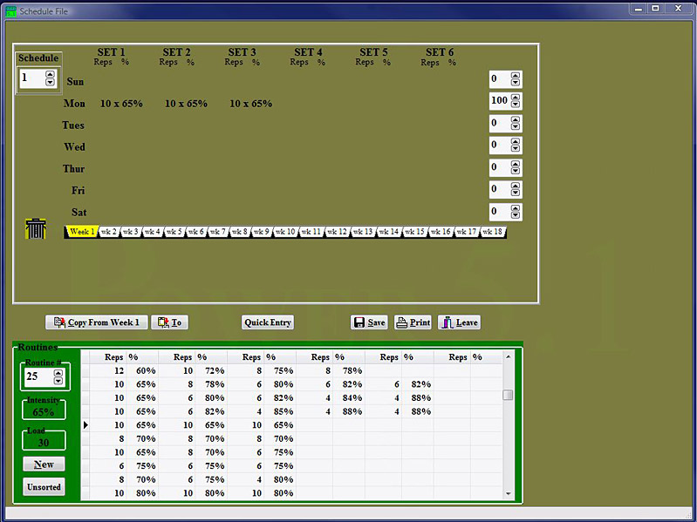Decrease the Routine # spinner value
Screen dimensions: 697x522
coord(58,381)
